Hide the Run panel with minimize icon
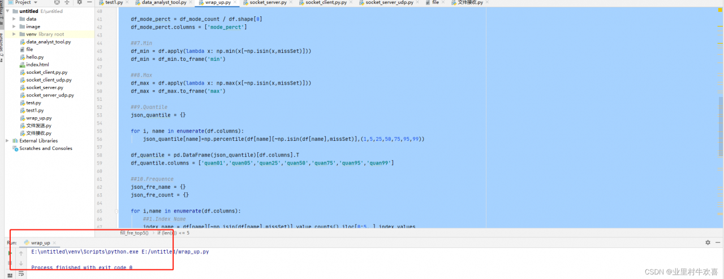Screen dimensions: 724x279 point(717,242)
